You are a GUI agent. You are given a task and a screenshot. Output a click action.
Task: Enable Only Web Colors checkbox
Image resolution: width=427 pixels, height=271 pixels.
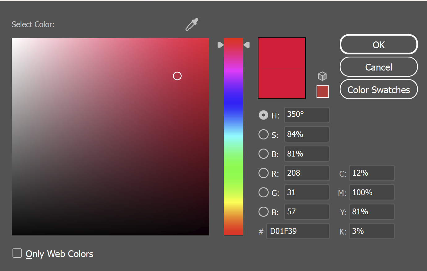click(x=17, y=253)
